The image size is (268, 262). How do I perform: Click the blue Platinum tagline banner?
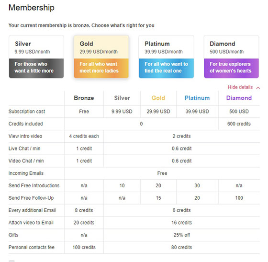[x=167, y=68]
